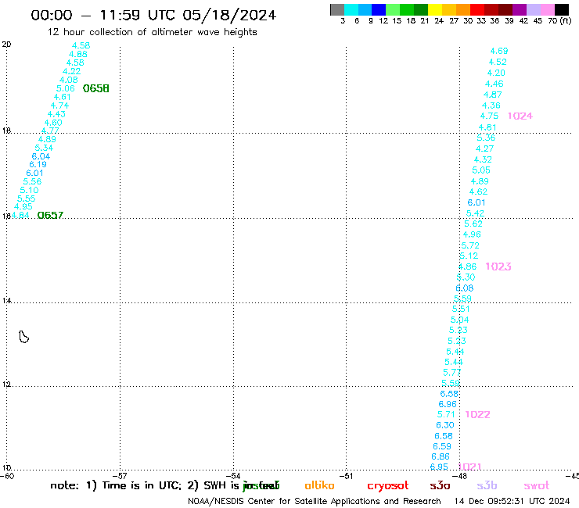Click the latitude axis label 12
579x508 pixels.
pyautogui.click(x=6, y=385)
